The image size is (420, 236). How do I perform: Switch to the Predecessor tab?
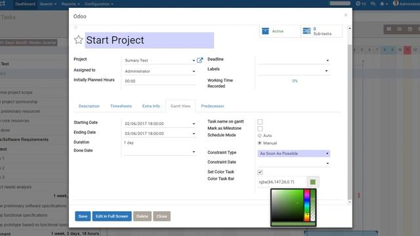tap(213, 106)
